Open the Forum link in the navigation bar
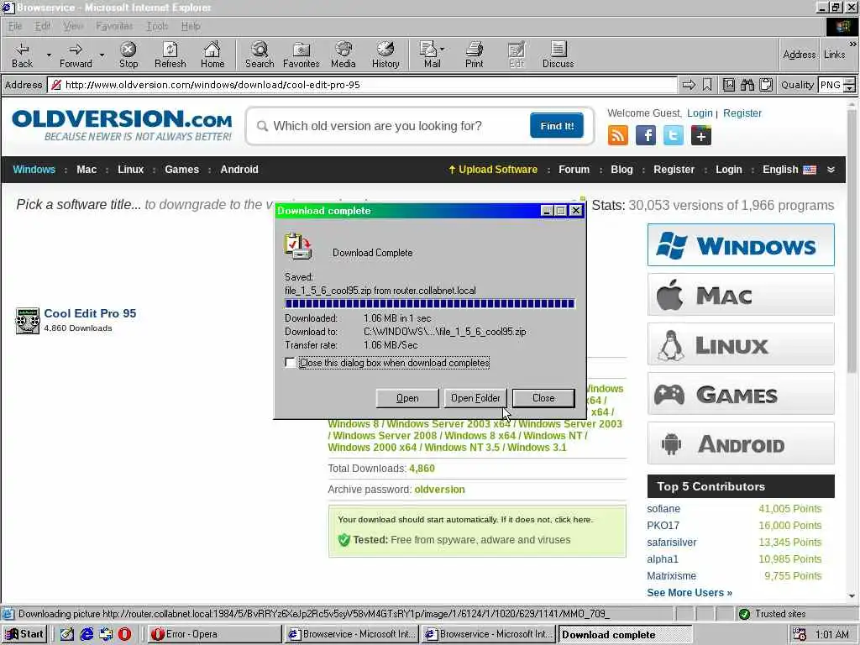The image size is (860, 645). pos(574,170)
